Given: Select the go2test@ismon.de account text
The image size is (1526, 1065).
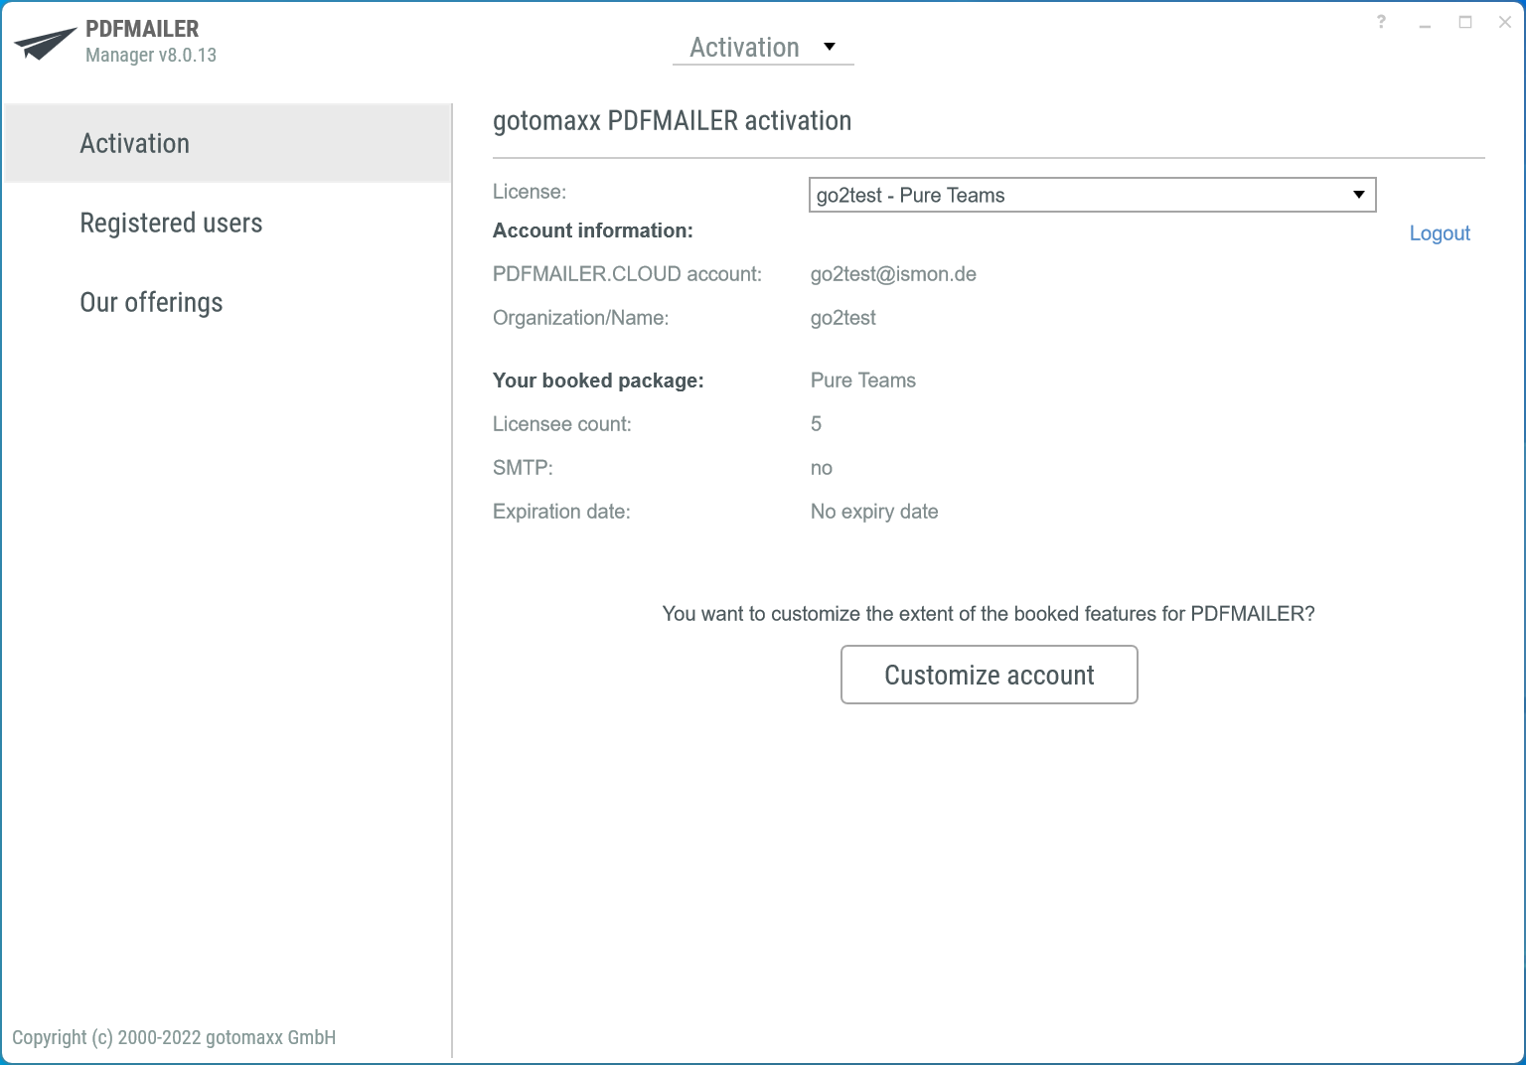Looking at the screenshot, I should click(x=893, y=274).
